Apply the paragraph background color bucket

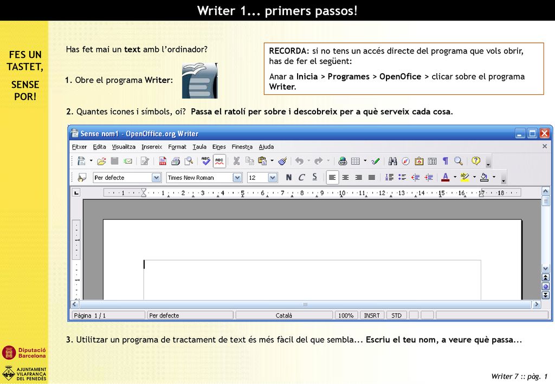(x=484, y=178)
